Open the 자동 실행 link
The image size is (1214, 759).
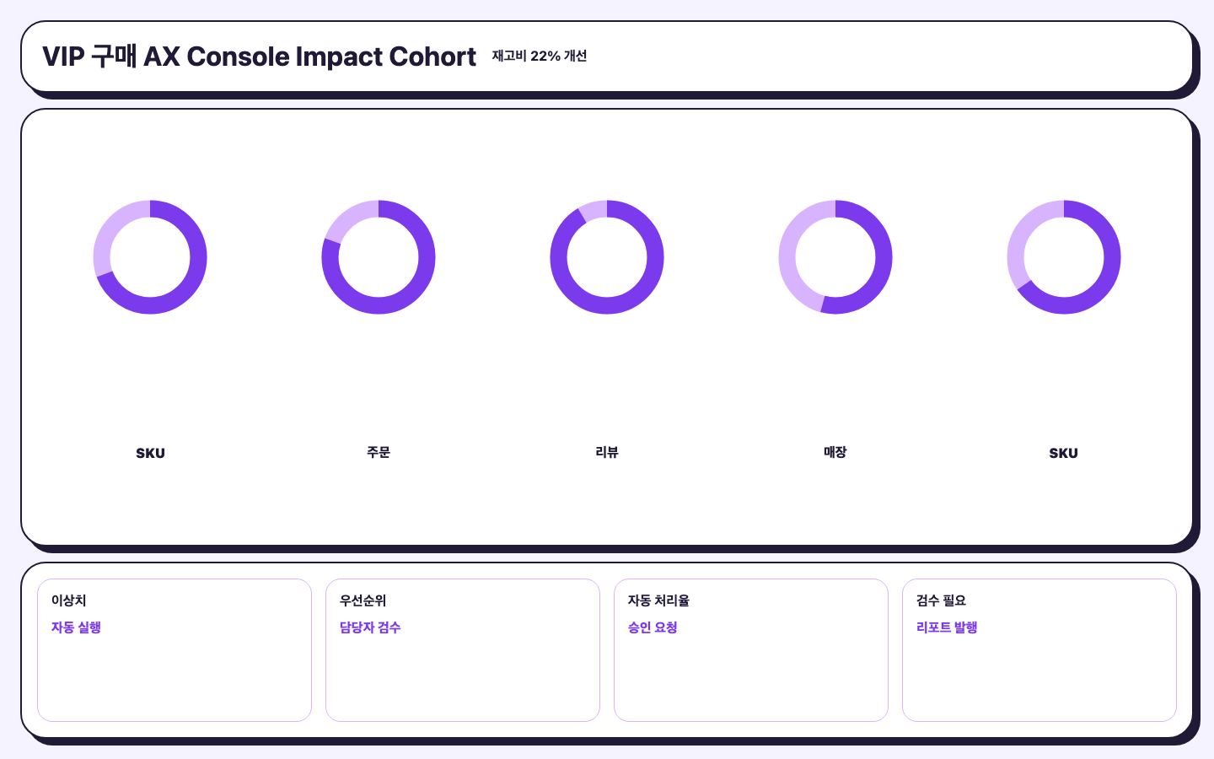coord(76,627)
